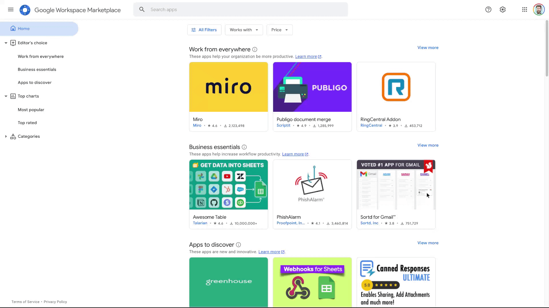The width and height of the screenshot is (549, 308).
Task: Open the Help icon
Action: (x=488, y=10)
